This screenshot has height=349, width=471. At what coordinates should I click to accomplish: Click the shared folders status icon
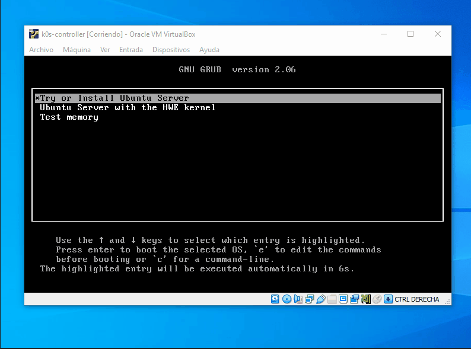coord(332,299)
